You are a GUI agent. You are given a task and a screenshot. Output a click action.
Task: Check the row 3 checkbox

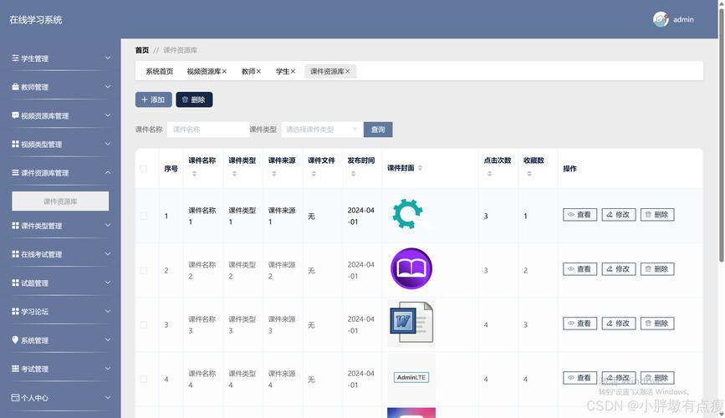144,324
